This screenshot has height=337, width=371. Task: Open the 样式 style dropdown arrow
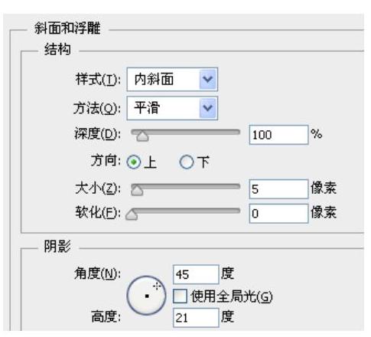[x=208, y=80]
